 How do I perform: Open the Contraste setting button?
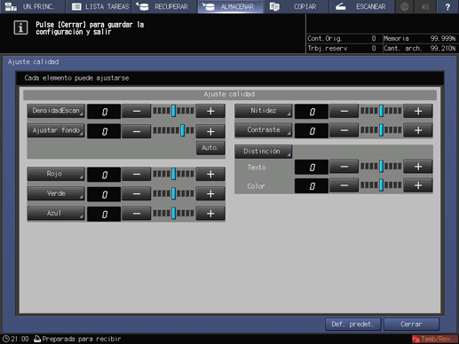264,130
